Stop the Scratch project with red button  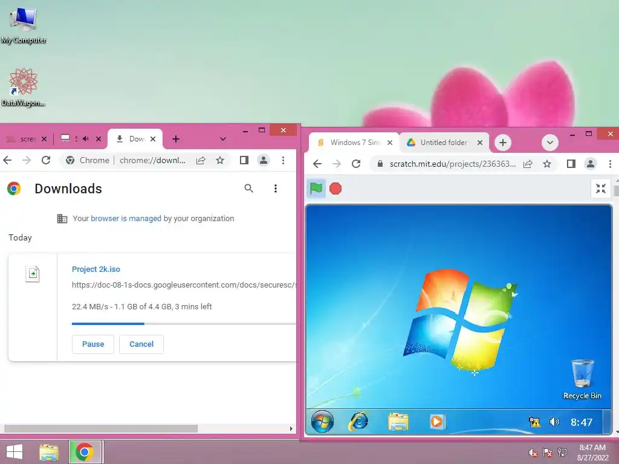tap(335, 188)
